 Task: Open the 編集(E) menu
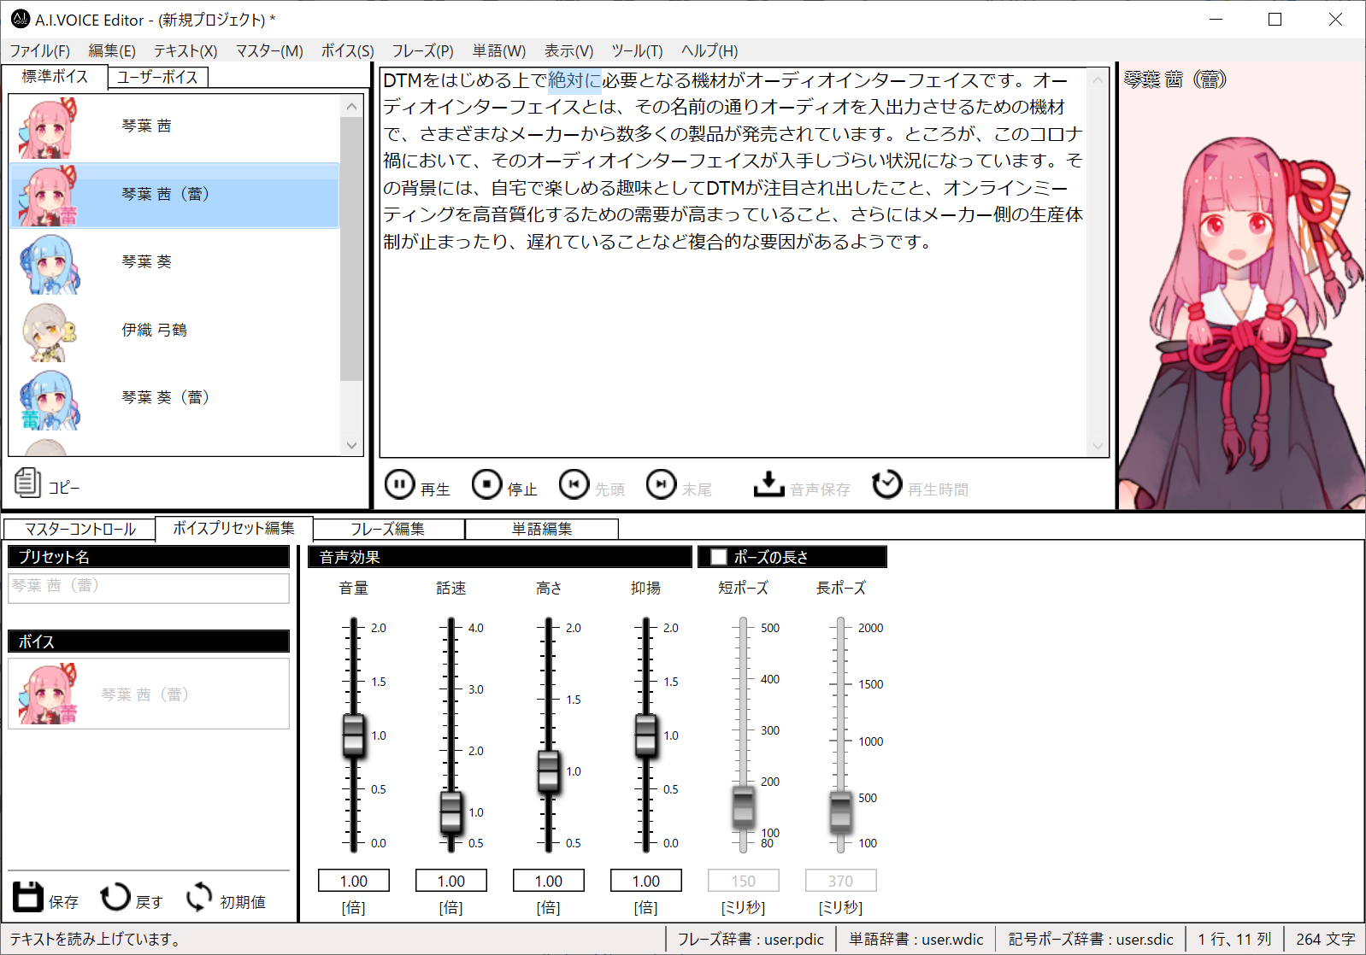[112, 50]
